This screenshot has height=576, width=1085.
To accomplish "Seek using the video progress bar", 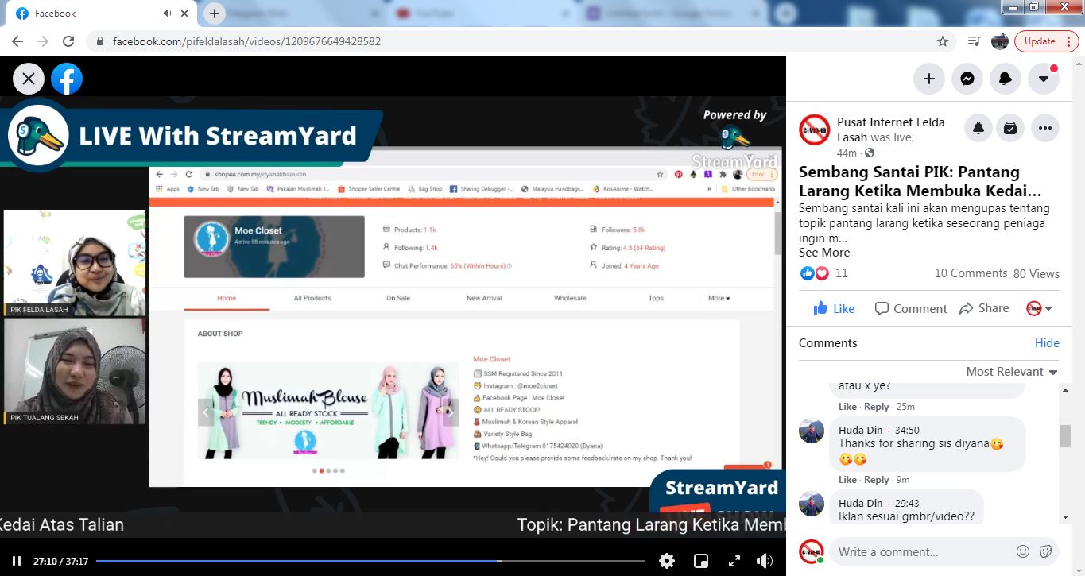I will point(370,561).
